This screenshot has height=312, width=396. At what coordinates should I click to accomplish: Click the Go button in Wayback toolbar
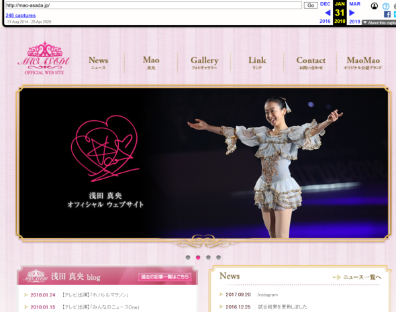pos(311,5)
